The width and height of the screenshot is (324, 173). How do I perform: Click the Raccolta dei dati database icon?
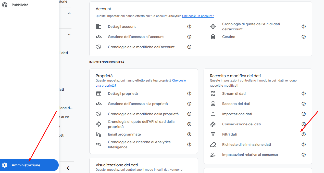pyautogui.click(x=213, y=104)
